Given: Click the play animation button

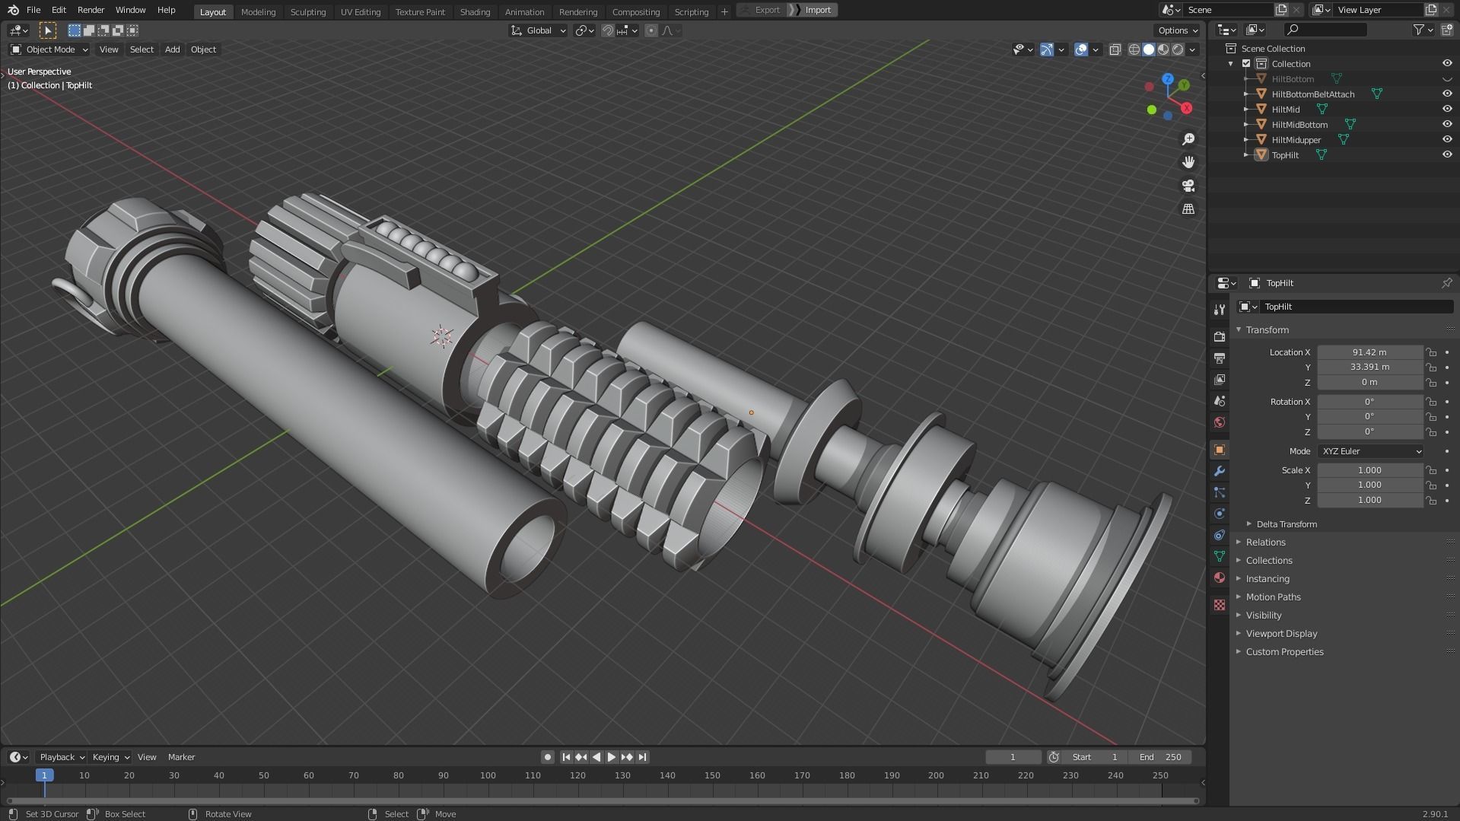Looking at the screenshot, I should point(611,757).
